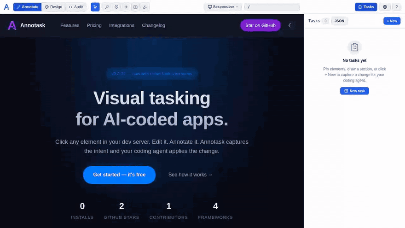Click the version announcement pill above the headline
This screenshot has width=405, height=228.
coord(152,74)
